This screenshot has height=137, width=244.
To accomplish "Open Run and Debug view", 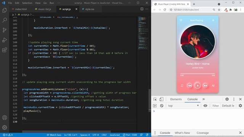I will click(x=5, y=40).
